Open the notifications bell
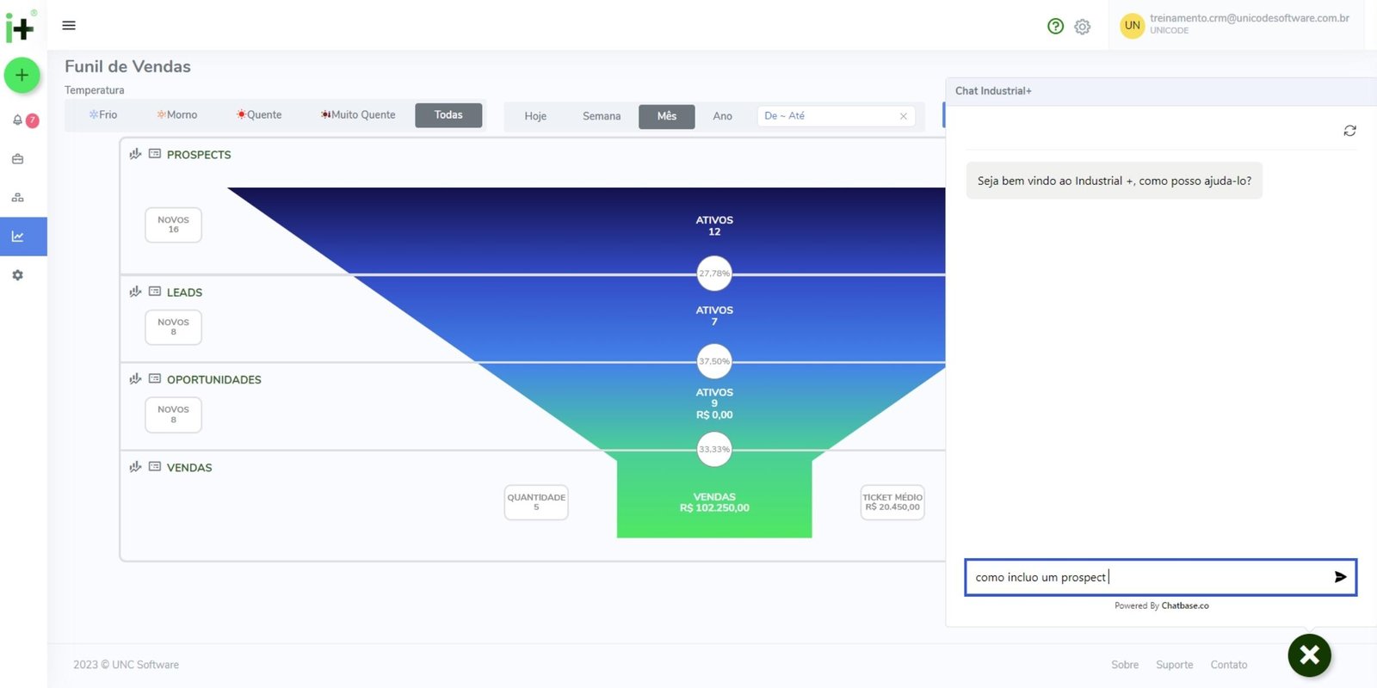Image resolution: width=1377 pixels, height=688 pixels. pyautogui.click(x=18, y=120)
